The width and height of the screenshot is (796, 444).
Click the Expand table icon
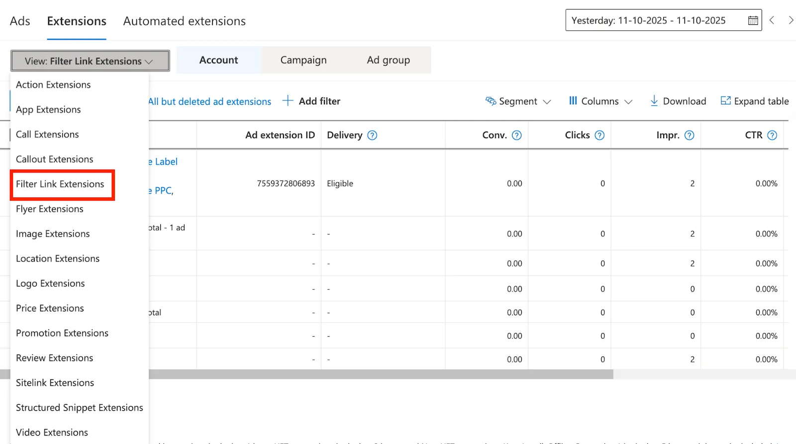tap(726, 100)
